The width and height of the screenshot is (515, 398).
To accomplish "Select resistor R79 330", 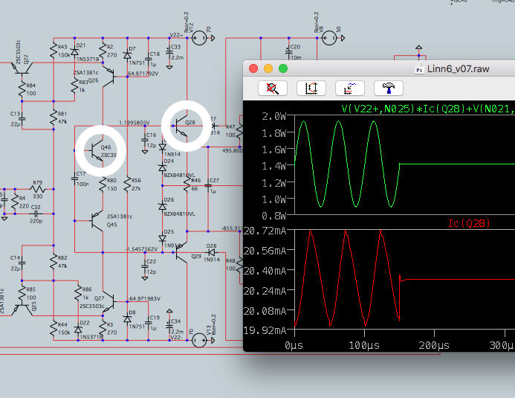I will (x=37, y=189).
